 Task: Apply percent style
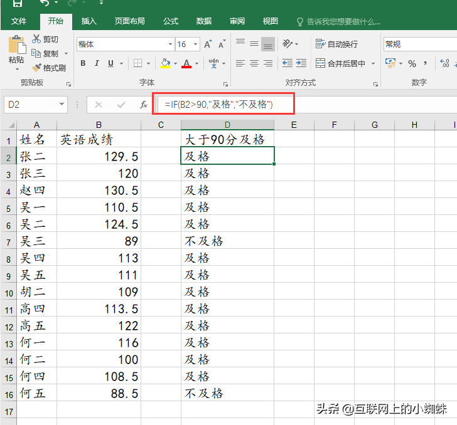(x=412, y=63)
